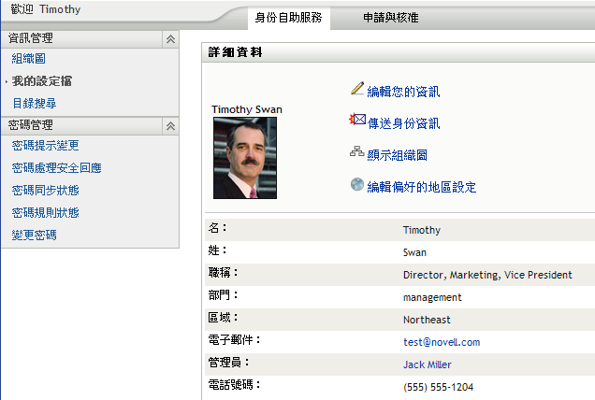Click the 電話號碼 field label
Viewport: 595px width, 400px height.
pos(234,385)
